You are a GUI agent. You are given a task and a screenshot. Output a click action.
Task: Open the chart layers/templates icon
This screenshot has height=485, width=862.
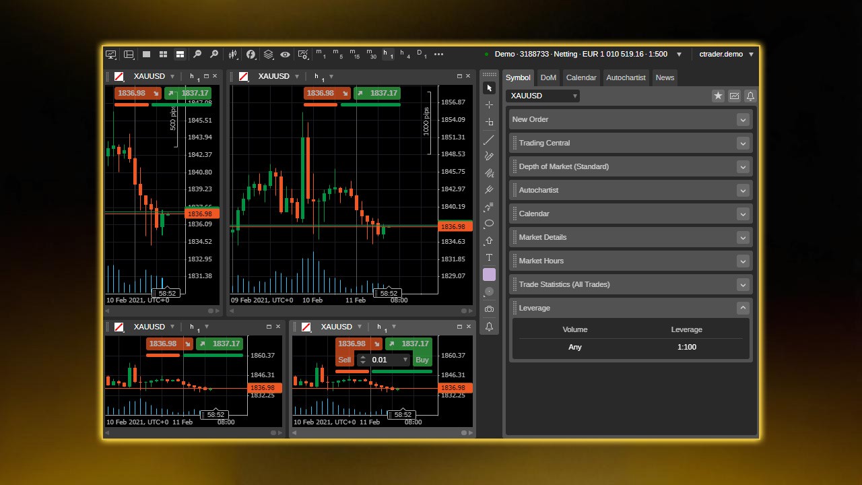[268, 55]
